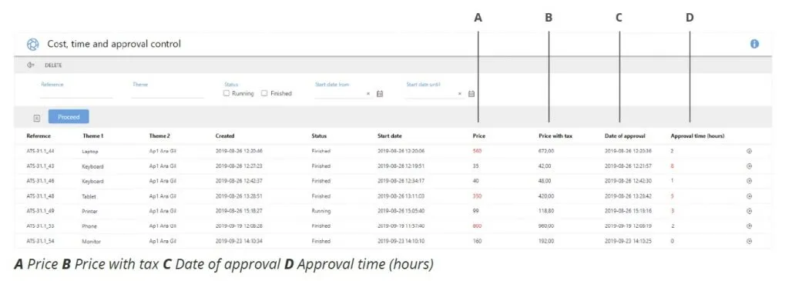Clear the Start date until field
This screenshot has height=281, width=789.
click(459, 93)
